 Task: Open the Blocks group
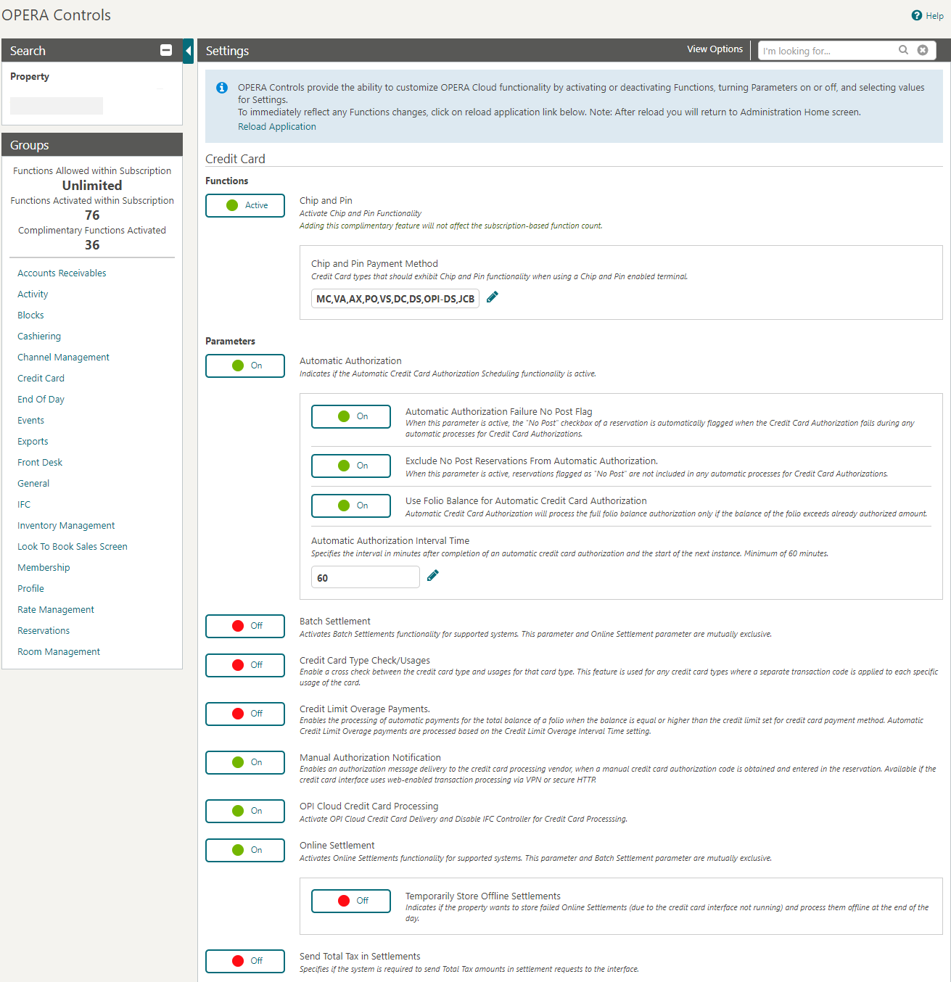point(30,315)
